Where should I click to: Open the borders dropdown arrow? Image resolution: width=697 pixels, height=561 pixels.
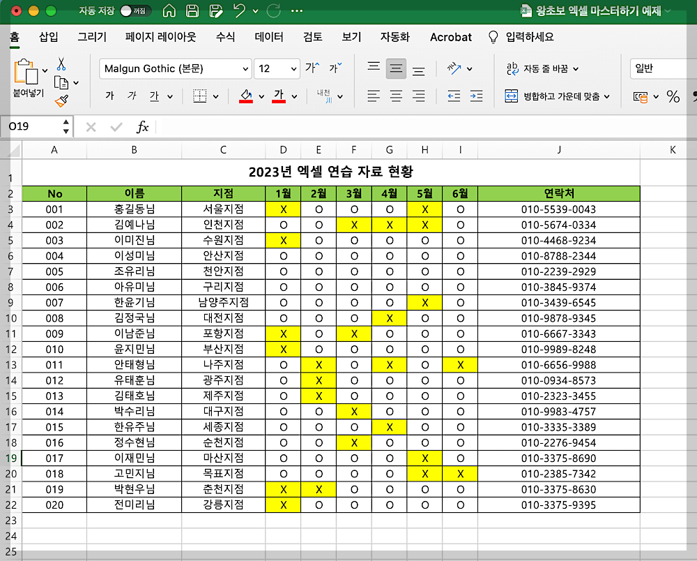215,96
